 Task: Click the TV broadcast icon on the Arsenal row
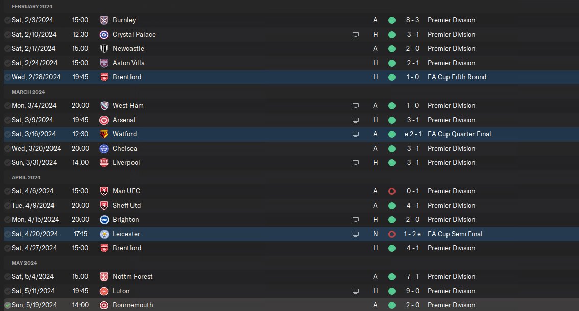pos(356,120)
